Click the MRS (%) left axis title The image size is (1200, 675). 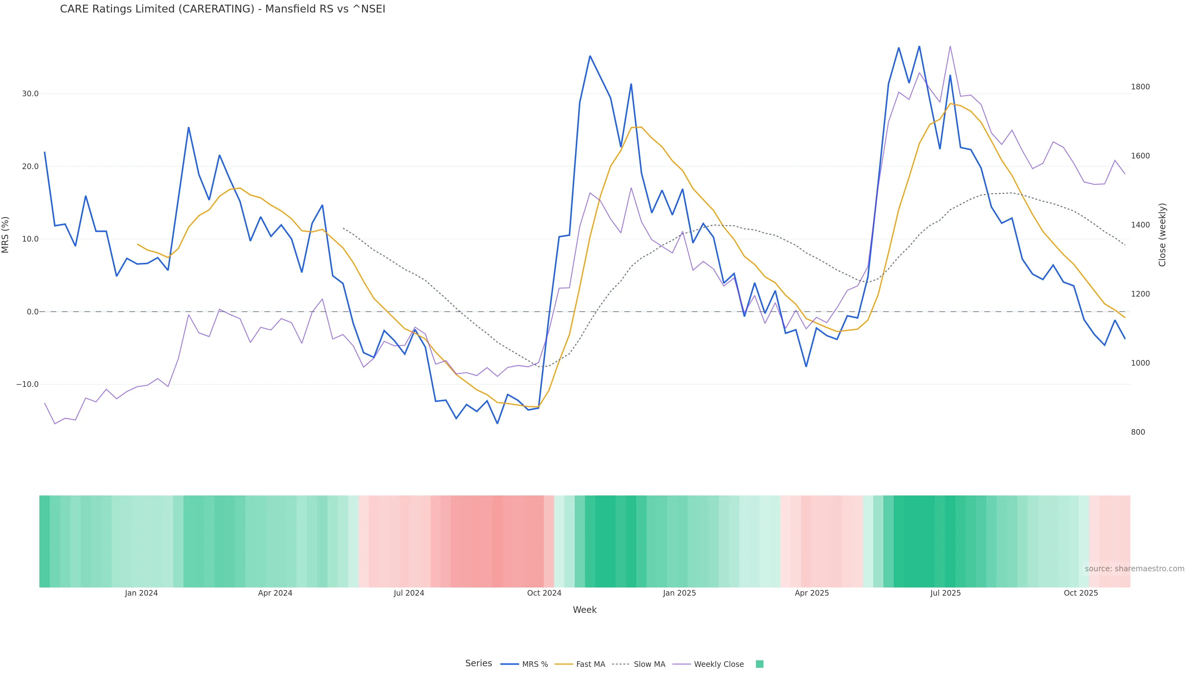(x=6, y=235)
